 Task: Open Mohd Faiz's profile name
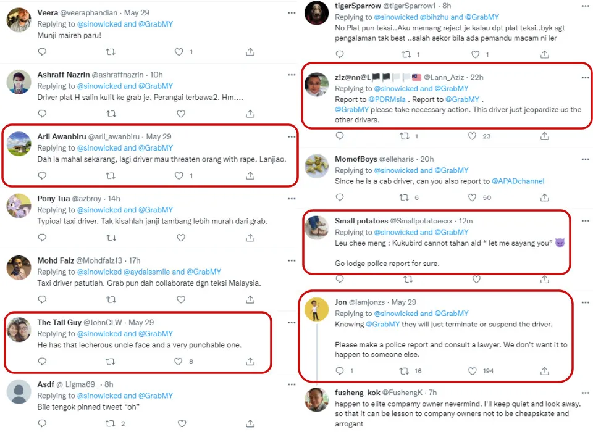(56, 260)
